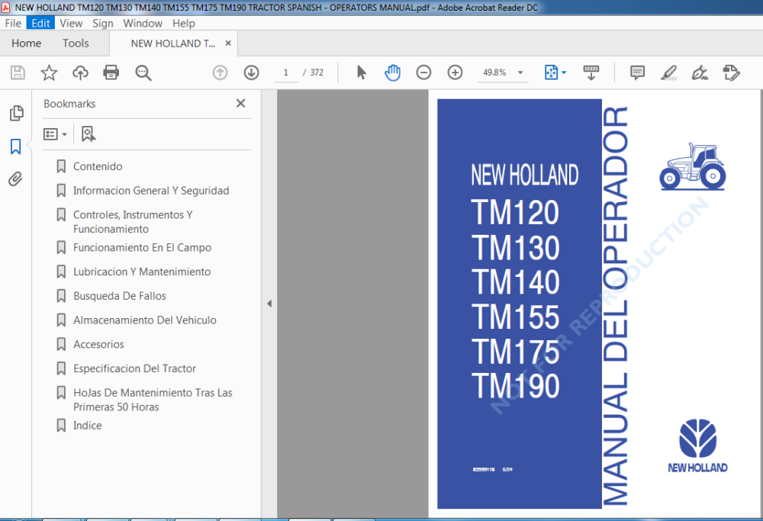The height and width of the screenshot is (521, 763).
Task: Click the page number input field
Action: pos(286,72)
